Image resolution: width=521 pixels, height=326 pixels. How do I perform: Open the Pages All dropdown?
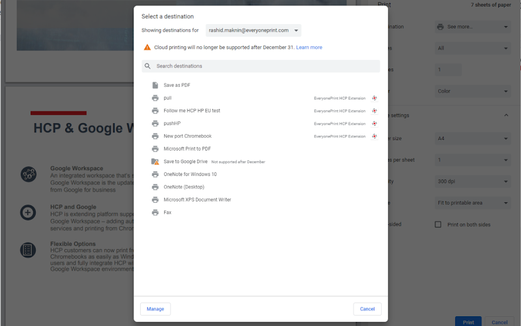[x=473, y=48]
